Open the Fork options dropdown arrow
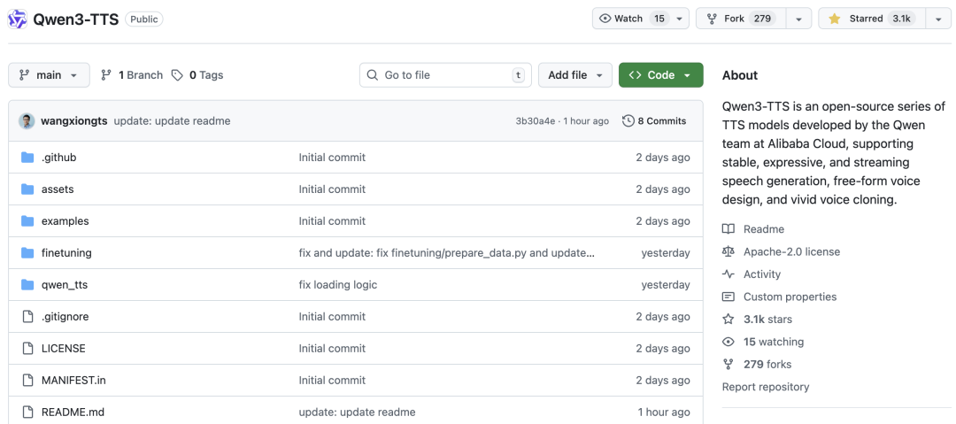Image resolution: width=956 pixels, height=424 pixels. tap(798, 19)
